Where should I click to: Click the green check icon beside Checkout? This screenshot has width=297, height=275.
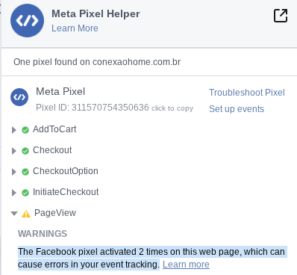(x=25, y=151)
